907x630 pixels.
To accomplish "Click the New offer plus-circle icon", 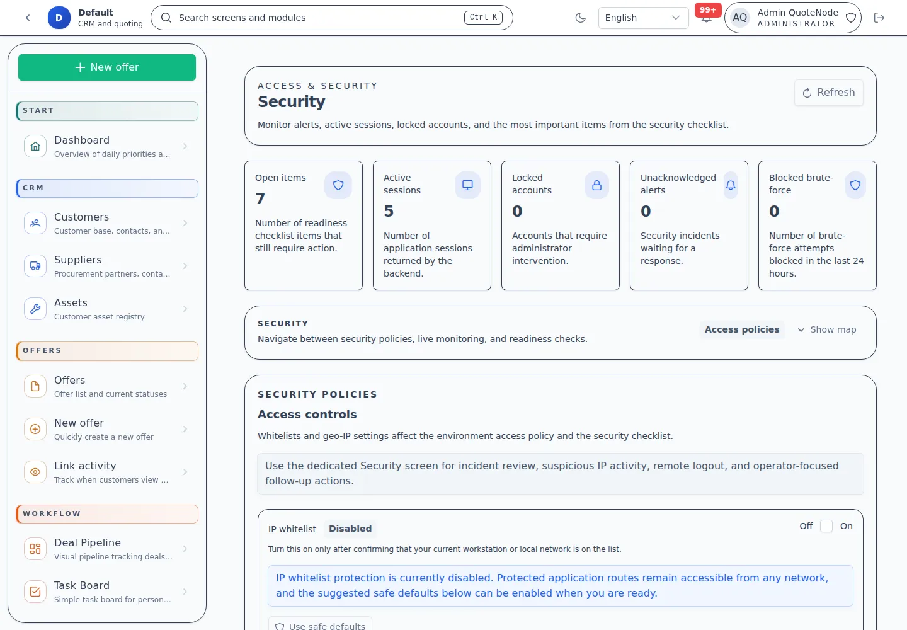I will coord(35,429).
